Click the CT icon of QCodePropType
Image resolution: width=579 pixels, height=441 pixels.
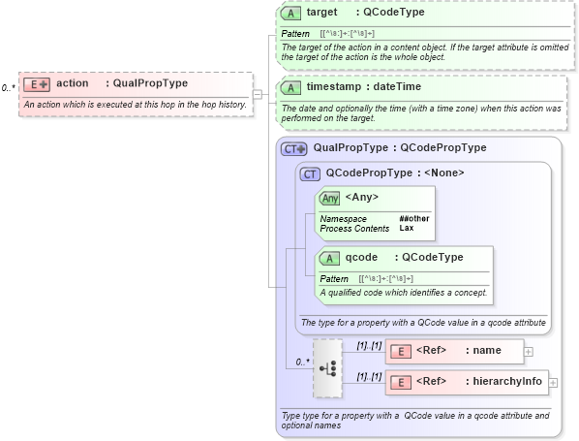(x=310, y=174)
